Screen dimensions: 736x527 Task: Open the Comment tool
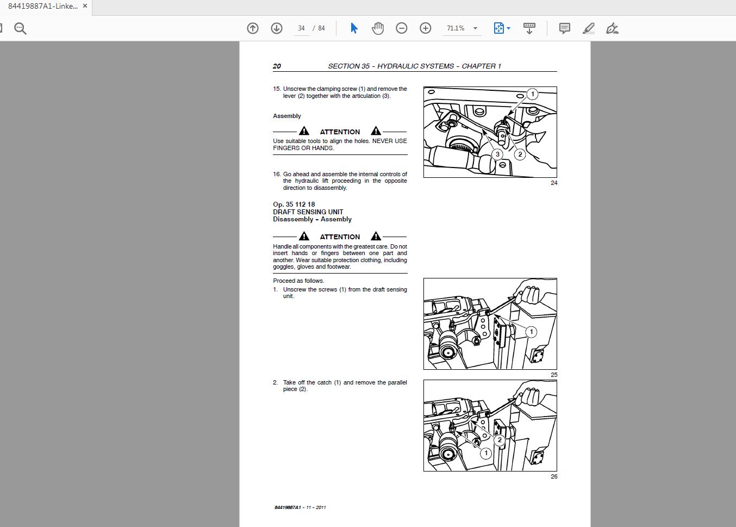pos(564,28)
